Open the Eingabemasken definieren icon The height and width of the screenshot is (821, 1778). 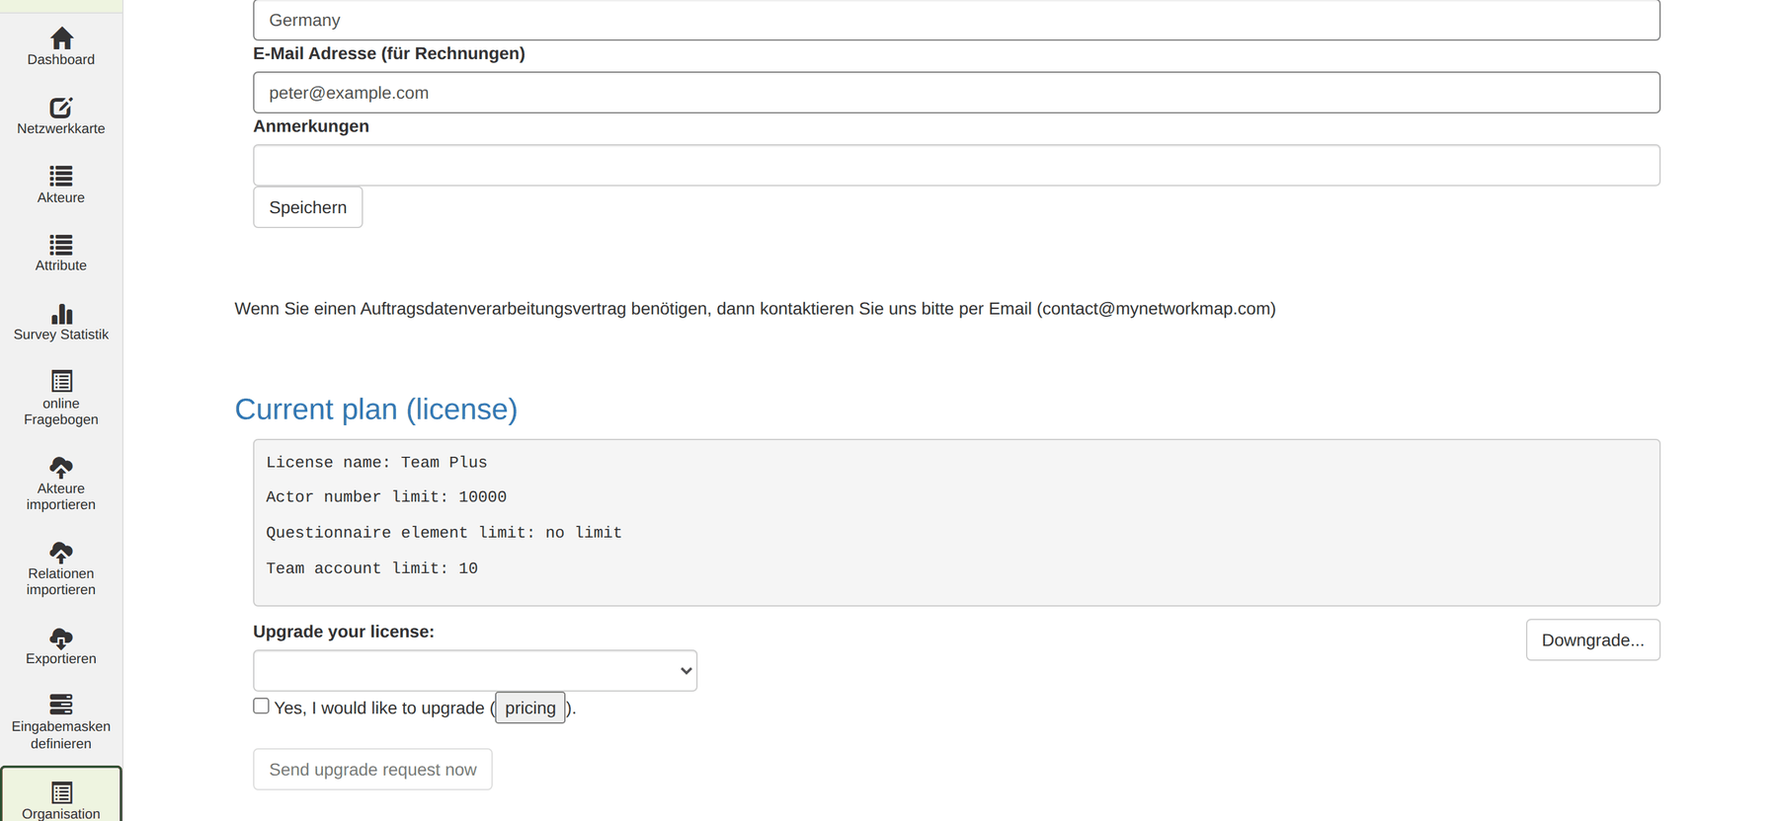coord(61,705)
